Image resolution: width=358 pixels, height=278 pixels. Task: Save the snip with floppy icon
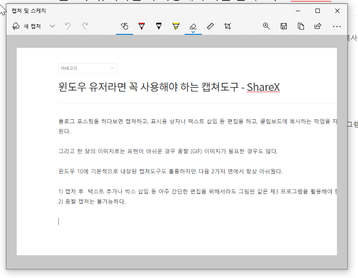(x=284, y=26)
